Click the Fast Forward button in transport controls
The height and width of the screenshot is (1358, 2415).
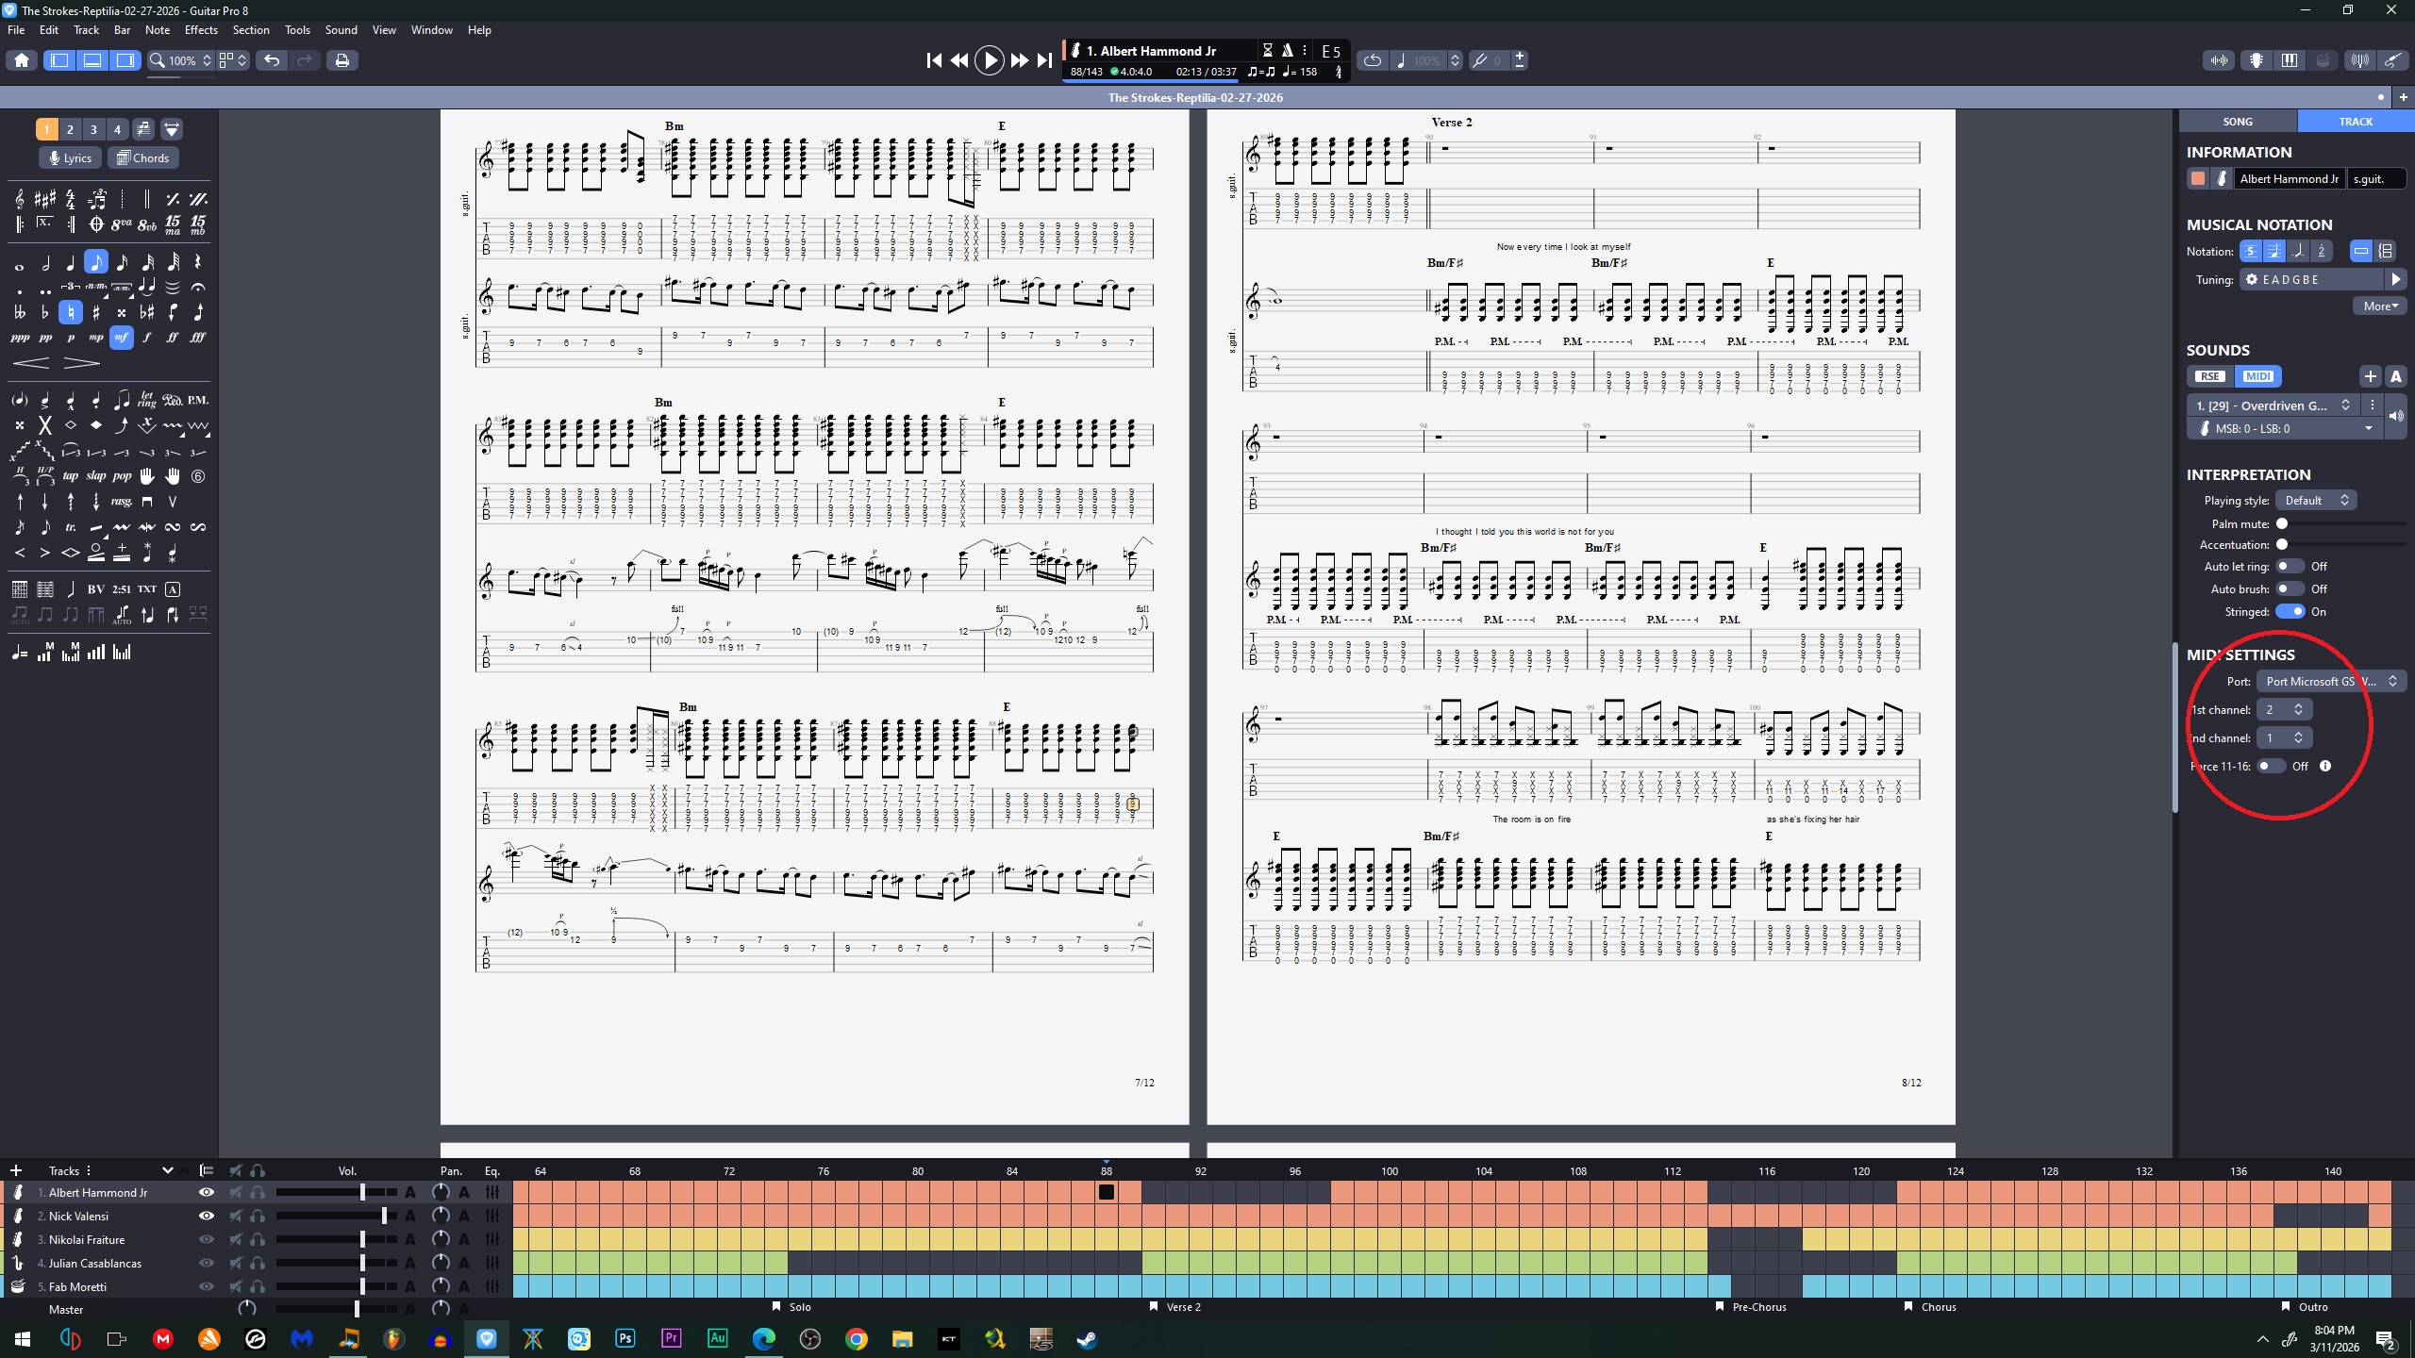(1019, 60)
